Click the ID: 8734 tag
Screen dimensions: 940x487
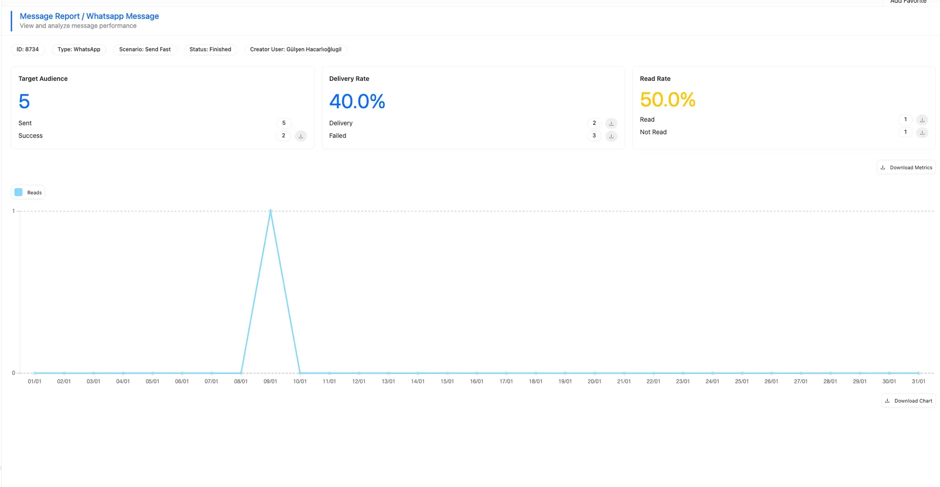tap(28, 50)
